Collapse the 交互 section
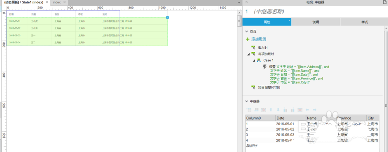 (x=246, y=31)
